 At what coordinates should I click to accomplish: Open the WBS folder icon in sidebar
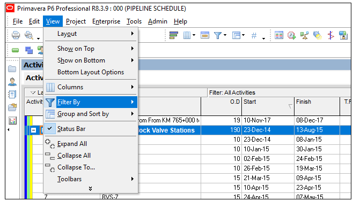(12, 107)
